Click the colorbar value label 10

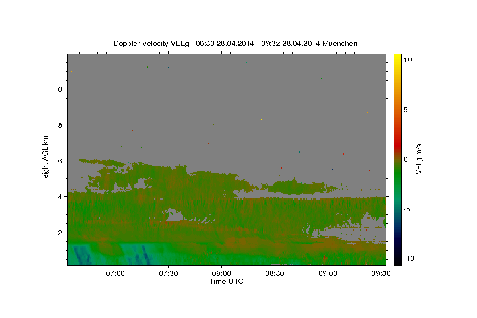(x=408, y=60)
